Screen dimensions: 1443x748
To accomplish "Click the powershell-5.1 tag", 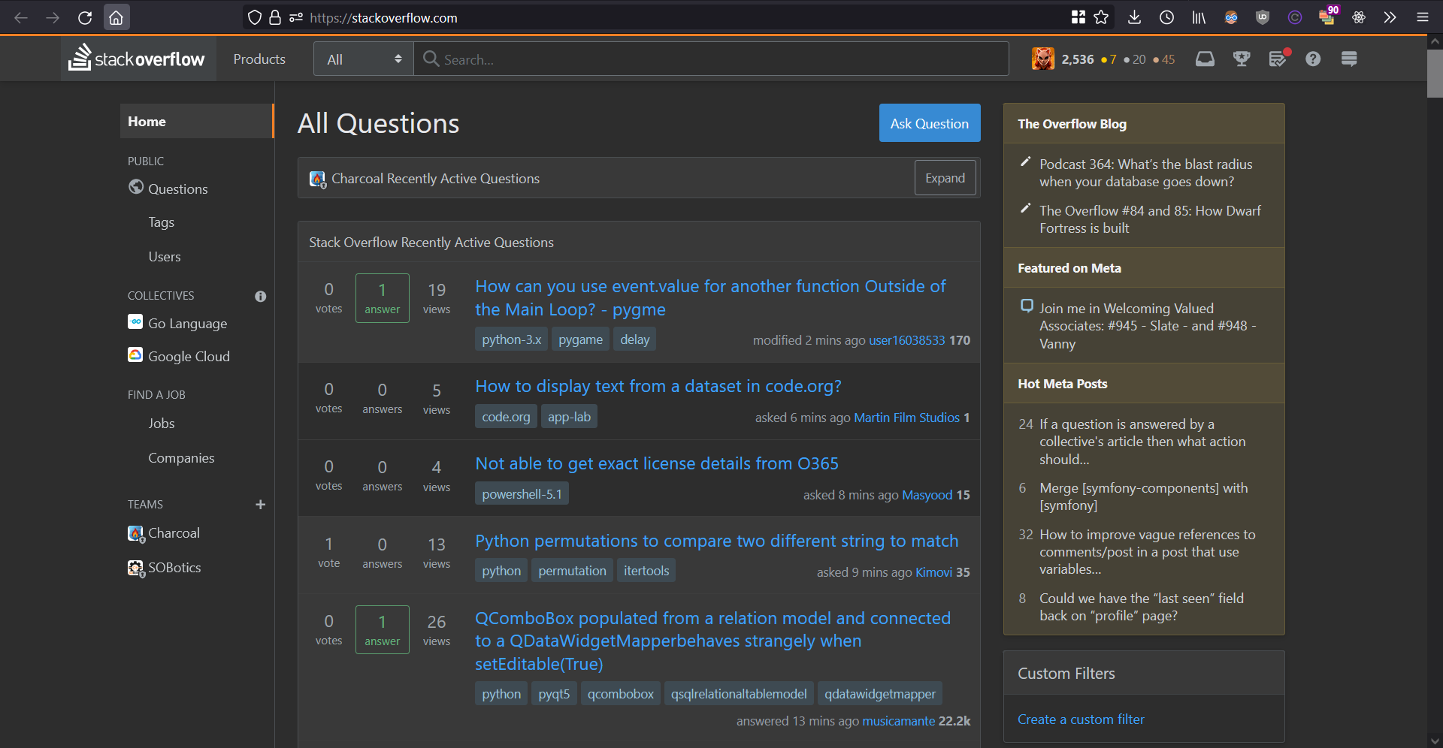I will (x=522, y=494).
